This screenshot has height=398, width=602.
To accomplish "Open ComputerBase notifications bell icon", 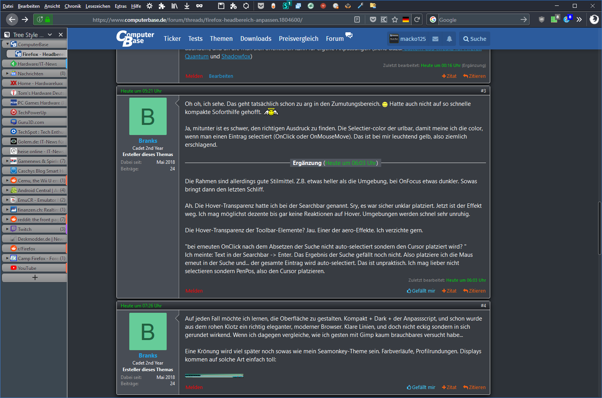I will 449,39.
